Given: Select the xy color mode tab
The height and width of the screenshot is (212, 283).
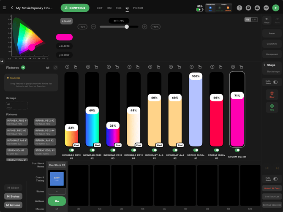Looking at the screenshot, I should point(127,8).
